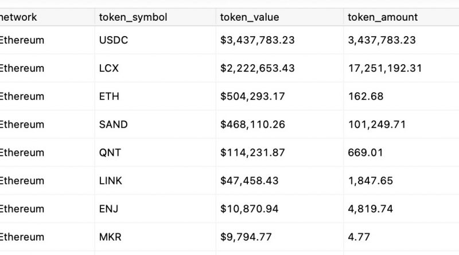
Task: Click the 101,249.71 amount cell
Action: click(x=377, y=124)
